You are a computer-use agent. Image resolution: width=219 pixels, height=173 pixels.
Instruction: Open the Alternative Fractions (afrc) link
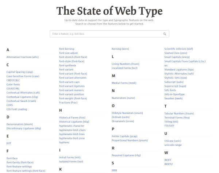23,57
